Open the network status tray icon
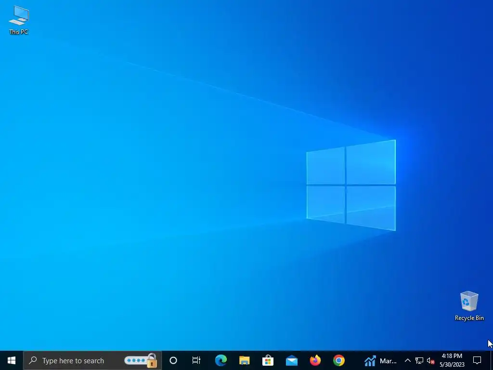 [x=419, y=360]
